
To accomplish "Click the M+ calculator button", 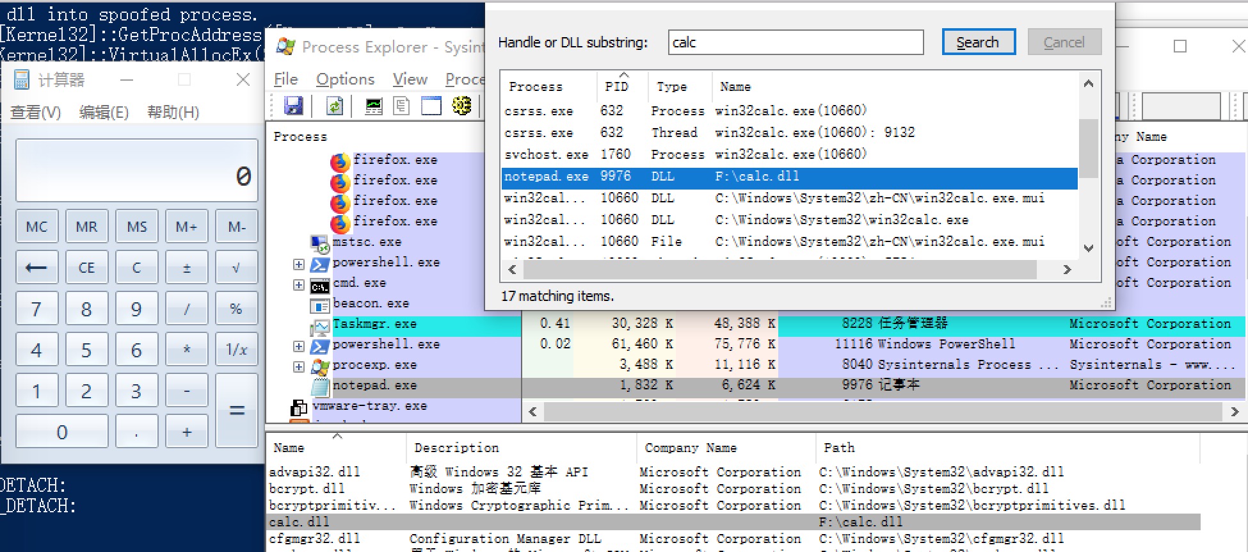I will 186,227.
